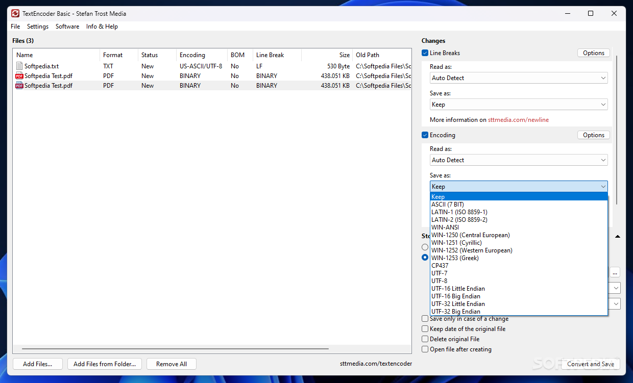The image size is (633, 383).
Task: Click Add Files from Folder... button
Action: click(105, 364)
